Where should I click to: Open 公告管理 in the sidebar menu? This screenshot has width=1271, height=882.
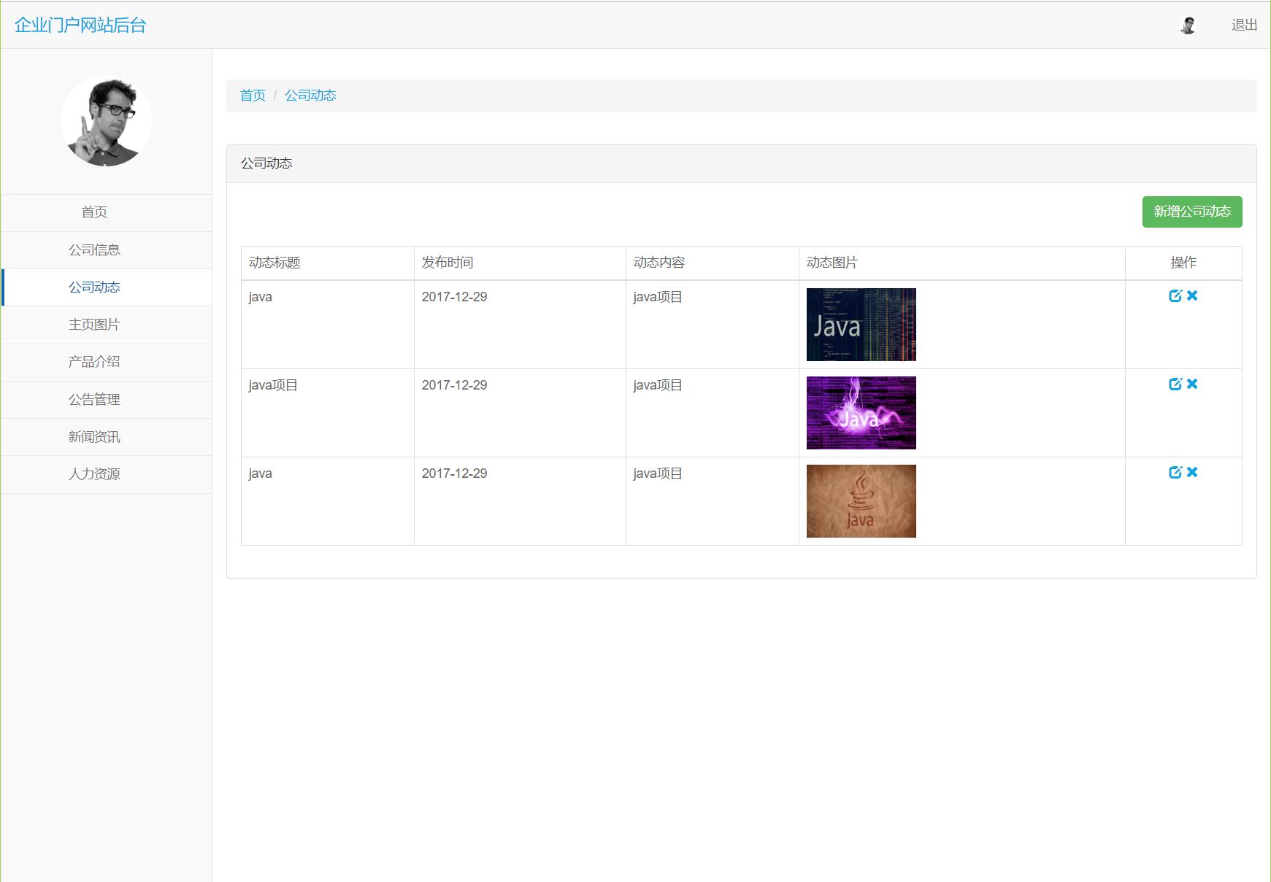coord(107,400)
